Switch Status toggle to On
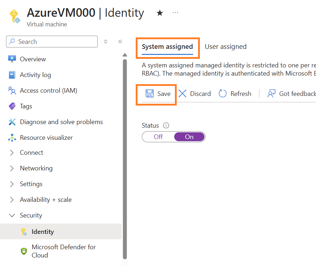 pyautogui.click(x=189, y=137)
